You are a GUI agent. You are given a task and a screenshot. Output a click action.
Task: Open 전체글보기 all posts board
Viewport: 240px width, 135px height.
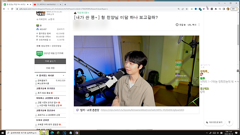pos(42,81)
